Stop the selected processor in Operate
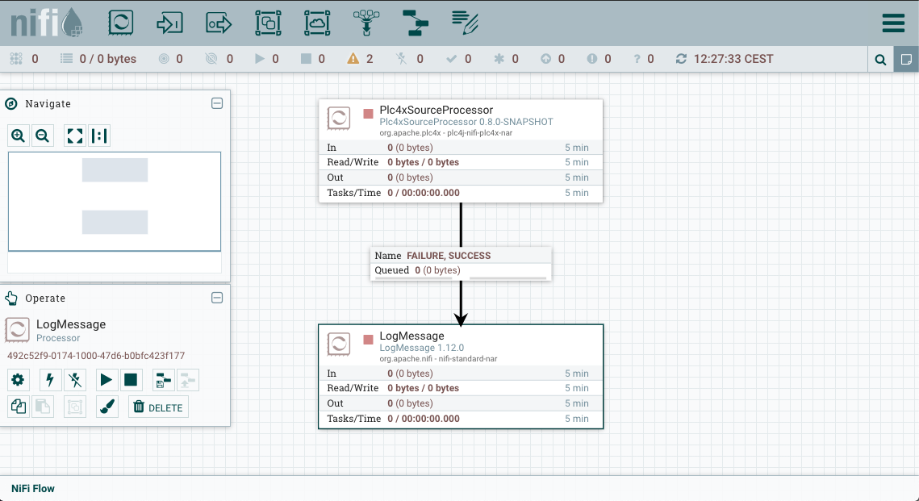Image resolution: width=919 pixels, height=501 pixels. pos(131,379)
